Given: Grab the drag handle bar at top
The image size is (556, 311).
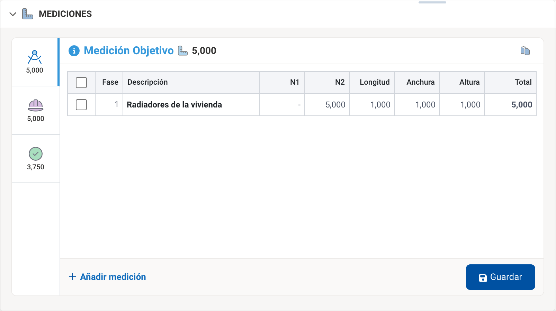Looking at the screenshot, I should point(432,2).
